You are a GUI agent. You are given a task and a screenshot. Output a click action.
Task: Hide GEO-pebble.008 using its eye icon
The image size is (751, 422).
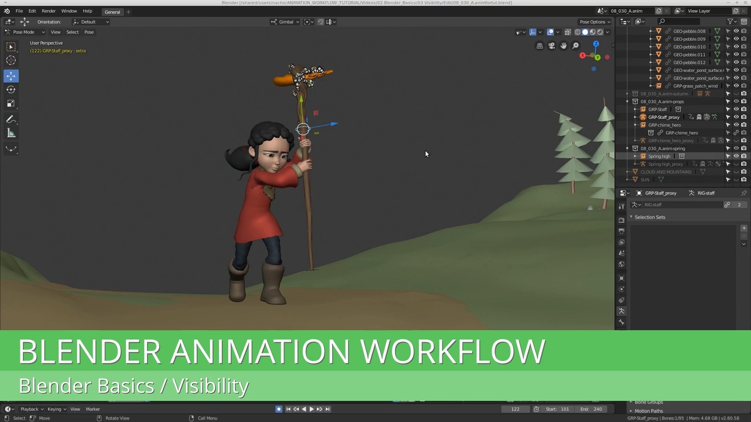point(736,31)
